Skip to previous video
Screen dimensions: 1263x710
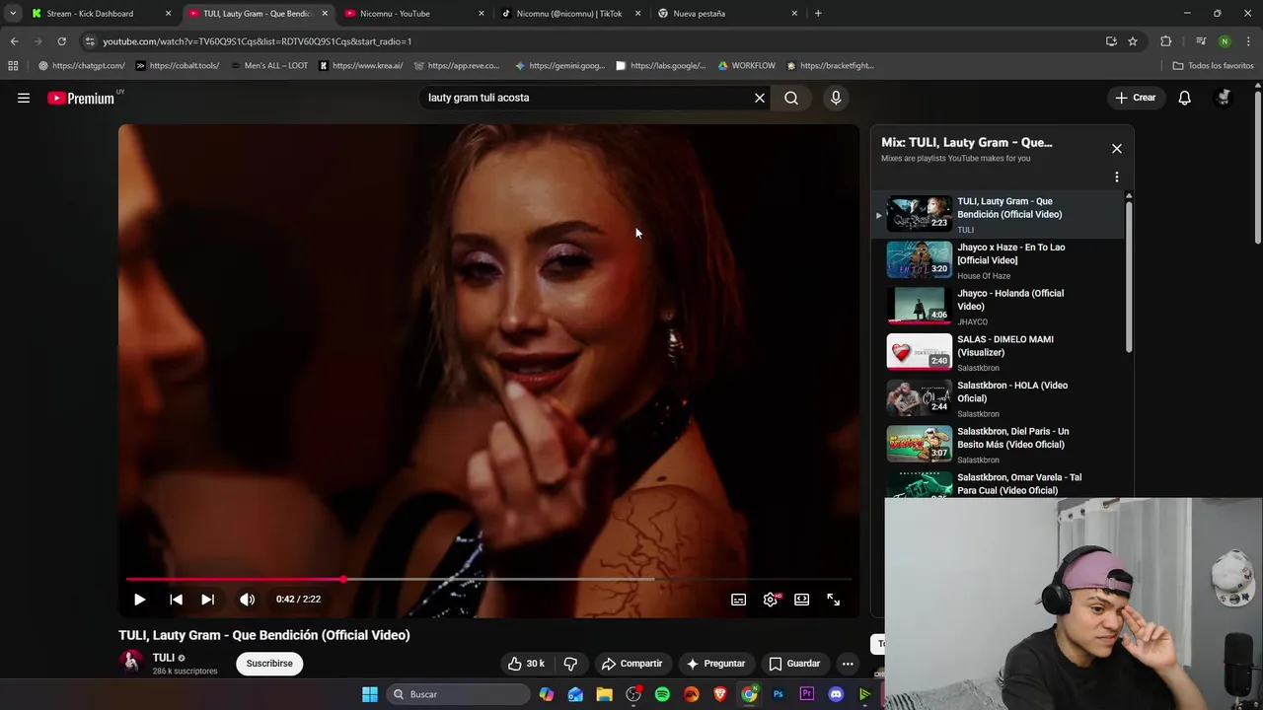176,599
